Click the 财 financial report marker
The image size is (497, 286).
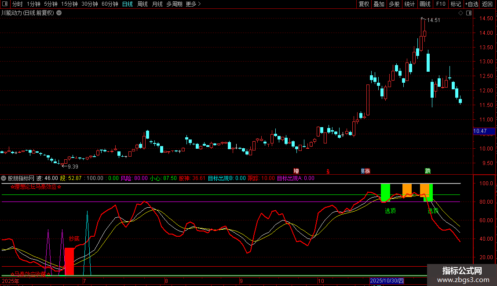(363, 171)
